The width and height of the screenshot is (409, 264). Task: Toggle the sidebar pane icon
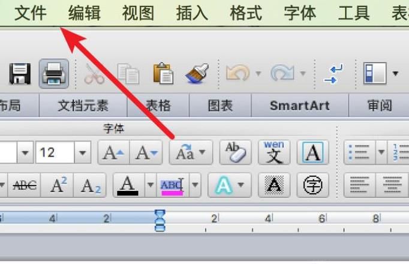coord(375,73)
